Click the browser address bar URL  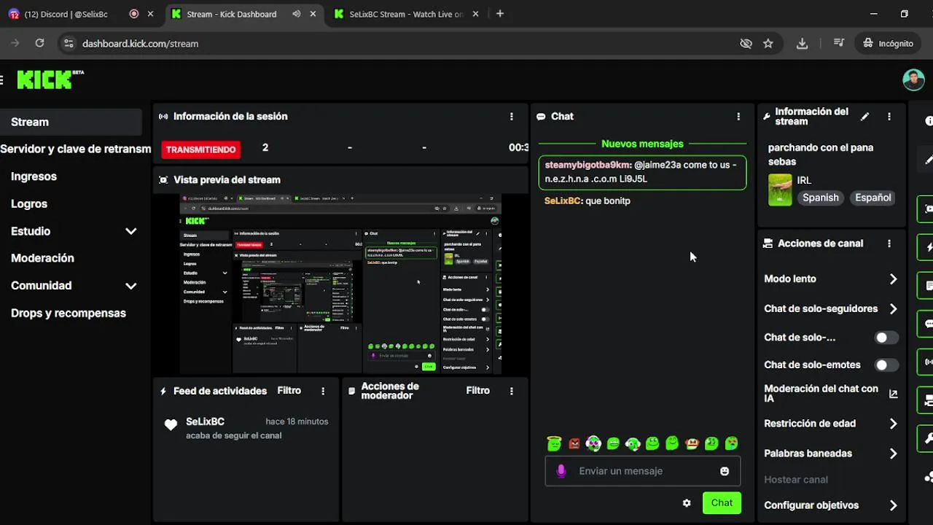[x=141, y=44]
